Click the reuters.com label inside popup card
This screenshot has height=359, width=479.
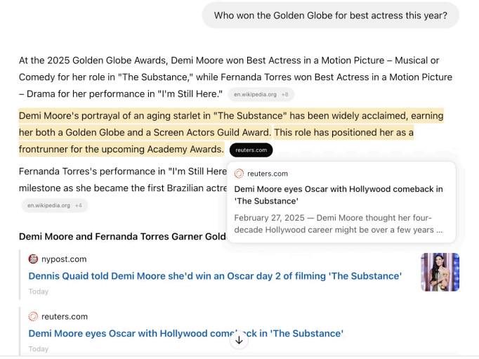(268, 174)
